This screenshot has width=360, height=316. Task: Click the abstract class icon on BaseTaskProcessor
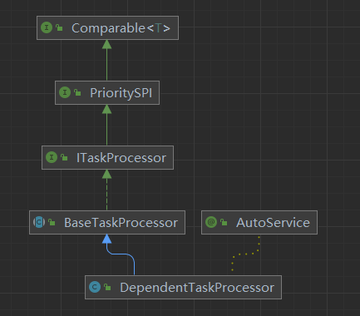(39, 222)
